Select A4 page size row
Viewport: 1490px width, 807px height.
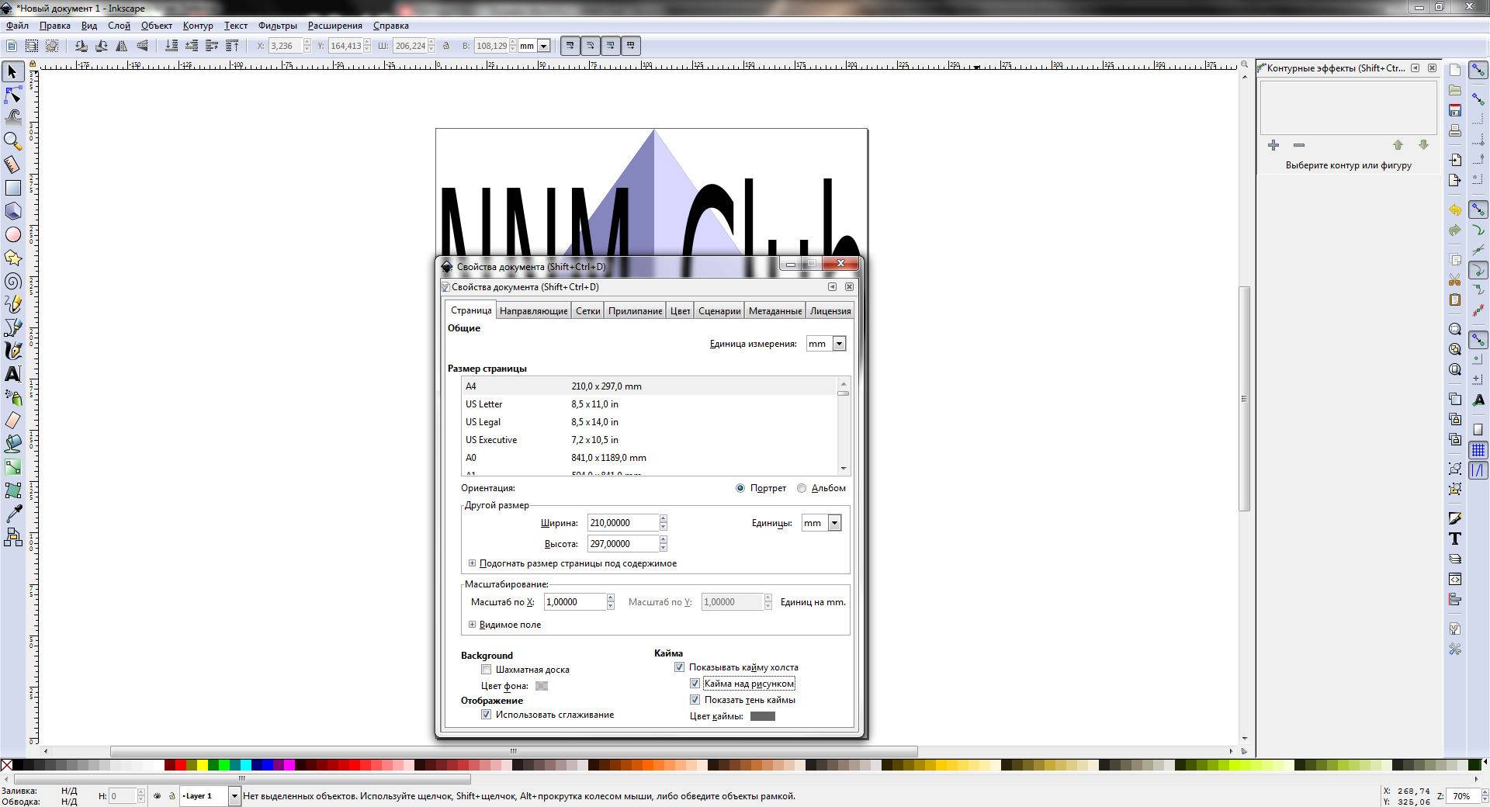click(650, 386)
